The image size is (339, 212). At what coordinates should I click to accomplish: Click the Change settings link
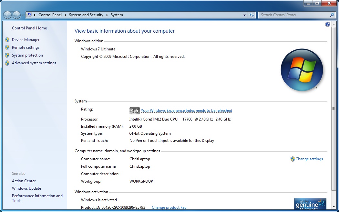pyautogui.click(x=309, y=159)
